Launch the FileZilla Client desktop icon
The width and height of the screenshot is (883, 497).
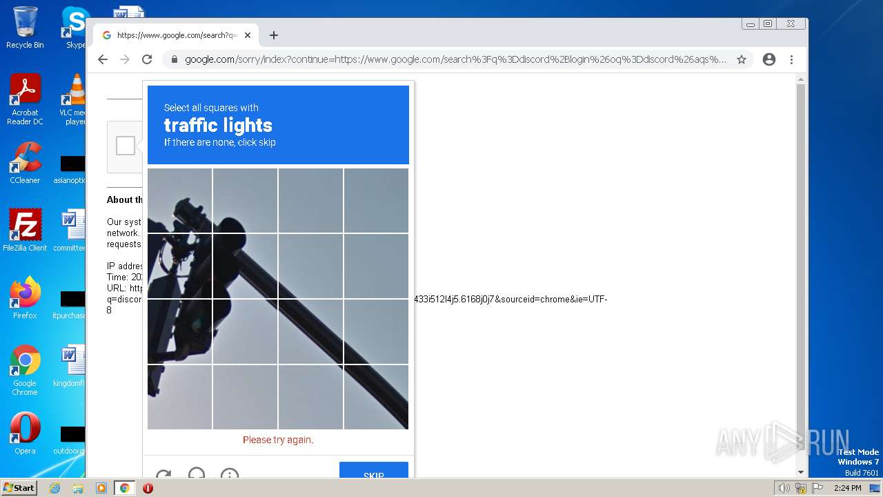pos(25,231)
